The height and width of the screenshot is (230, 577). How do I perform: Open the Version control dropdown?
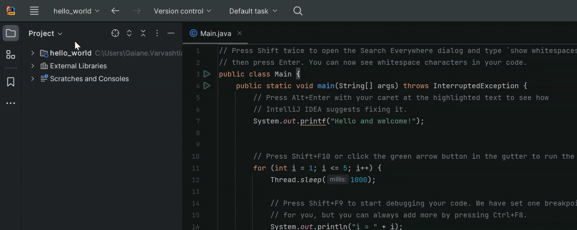click(x=182, y=11)
